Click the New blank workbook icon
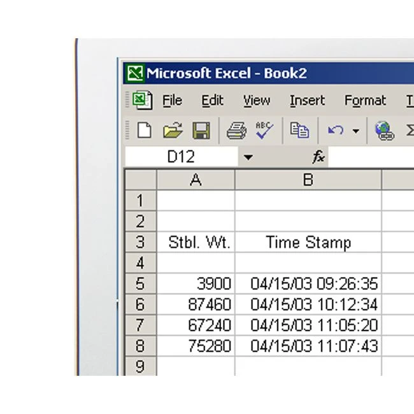 click(x=145, y=131)
